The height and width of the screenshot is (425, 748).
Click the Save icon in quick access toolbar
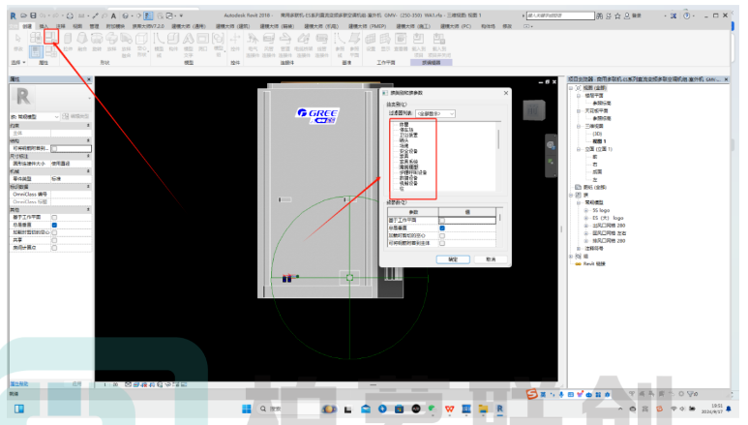33,15
